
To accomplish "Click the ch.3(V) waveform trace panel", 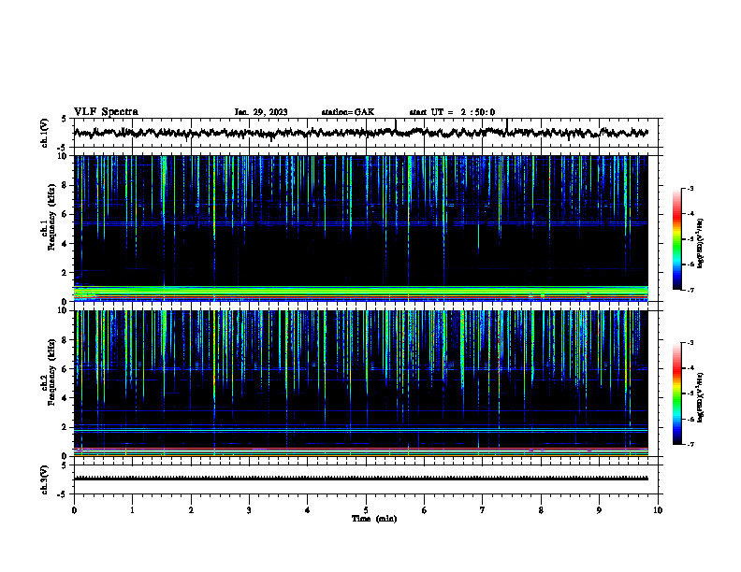I will (368, 479).
